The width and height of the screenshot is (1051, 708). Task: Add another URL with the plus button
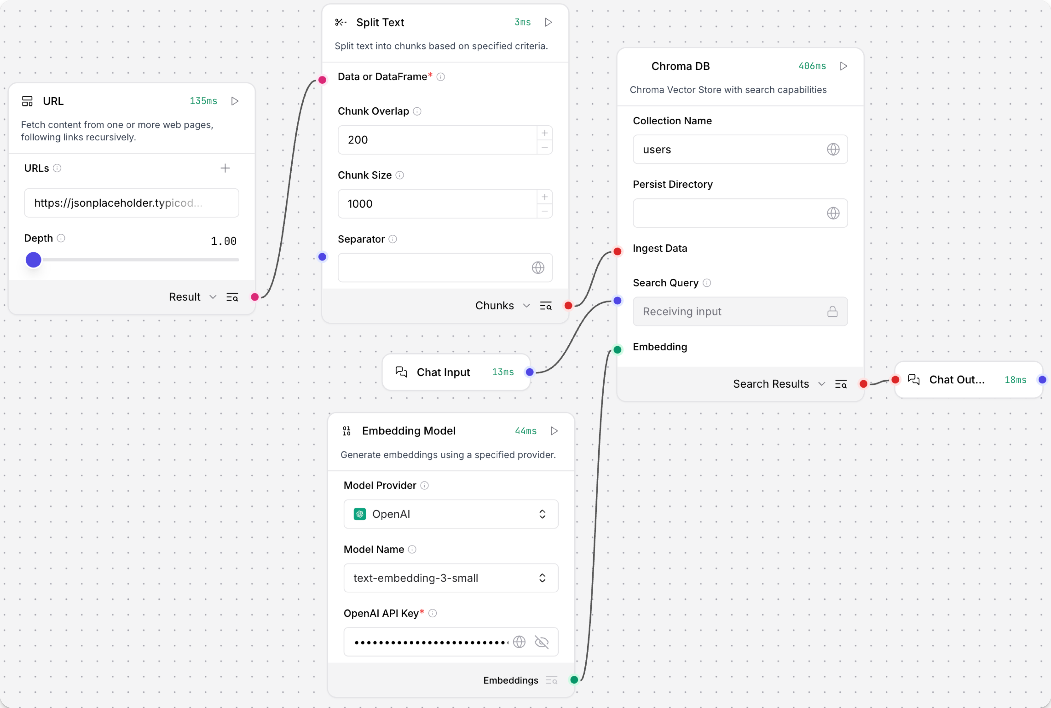click(225, 168)
